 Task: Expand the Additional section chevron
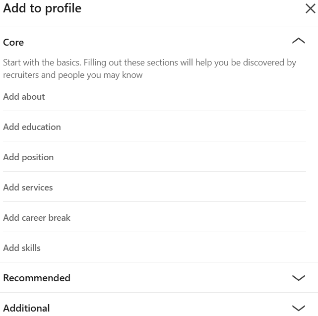299,308
